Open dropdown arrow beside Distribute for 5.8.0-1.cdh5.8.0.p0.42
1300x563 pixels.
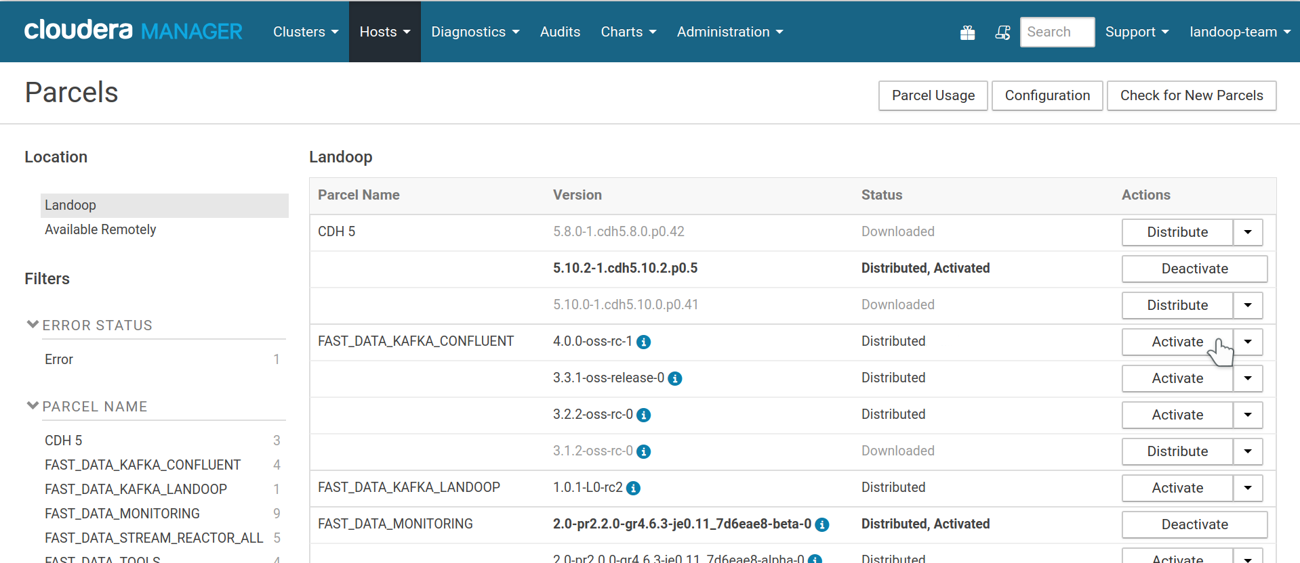tap(1248, 232)
